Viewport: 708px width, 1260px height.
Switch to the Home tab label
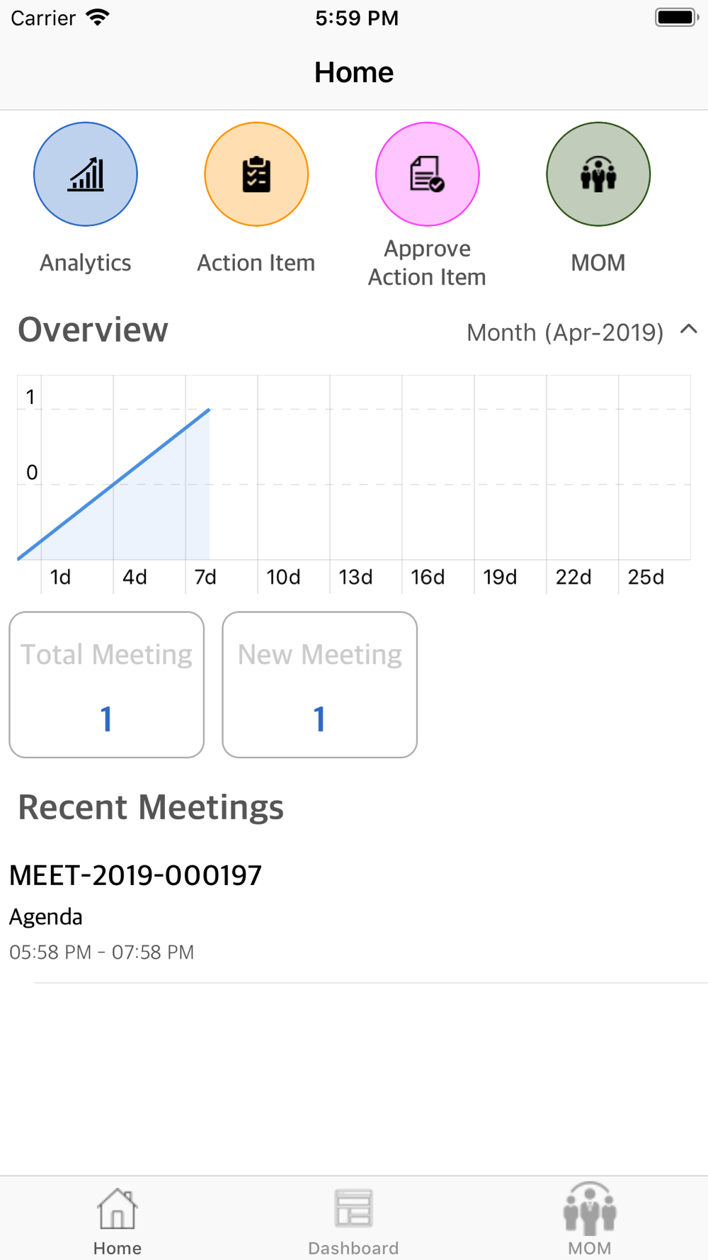[x=118, y=1248]
